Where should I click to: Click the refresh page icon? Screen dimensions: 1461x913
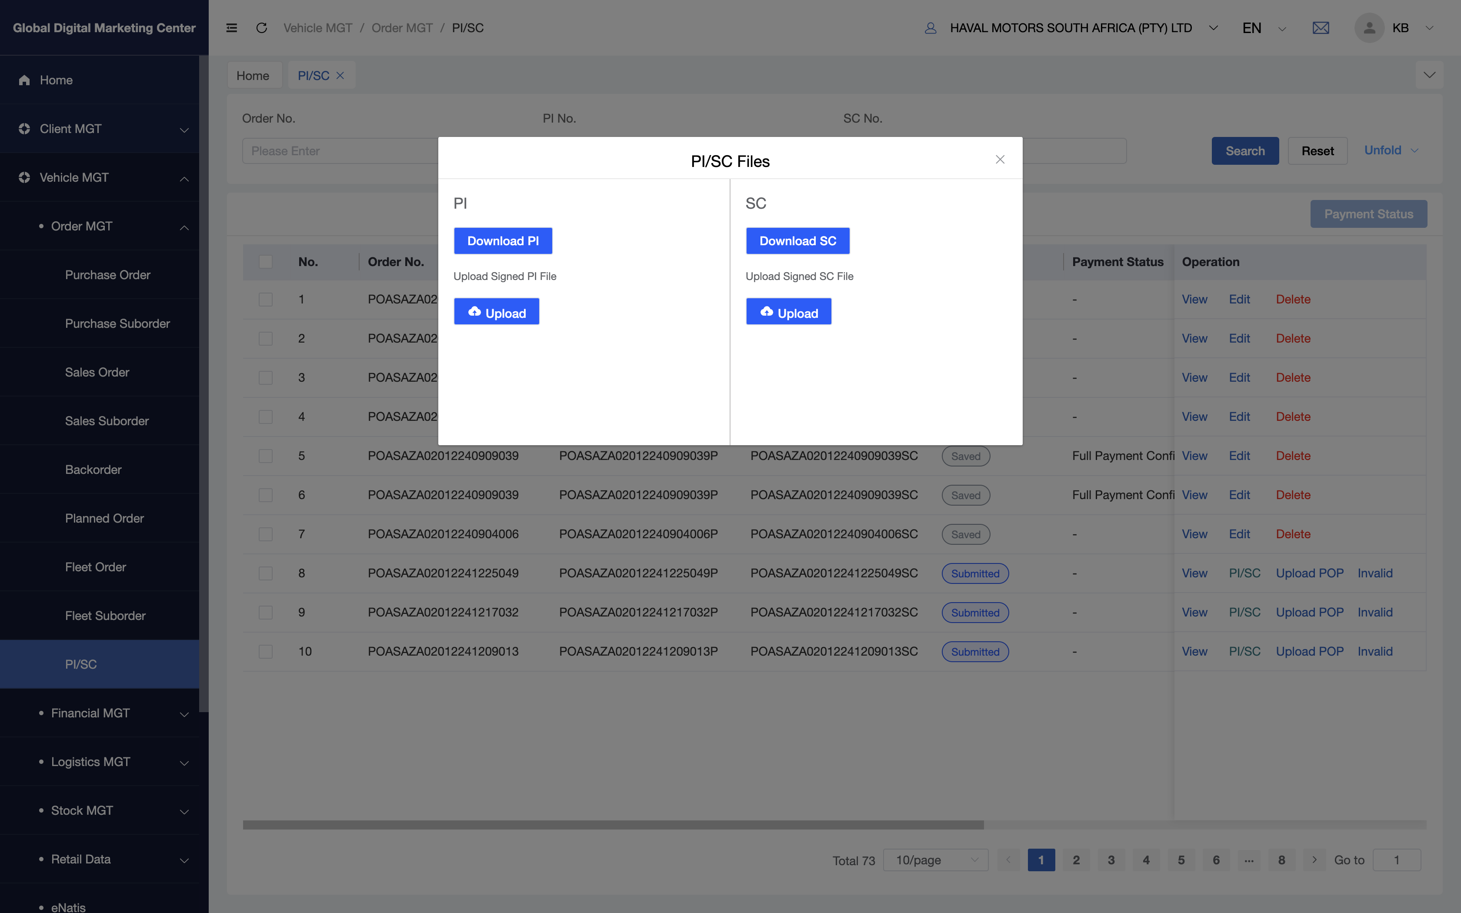point(261,28)
